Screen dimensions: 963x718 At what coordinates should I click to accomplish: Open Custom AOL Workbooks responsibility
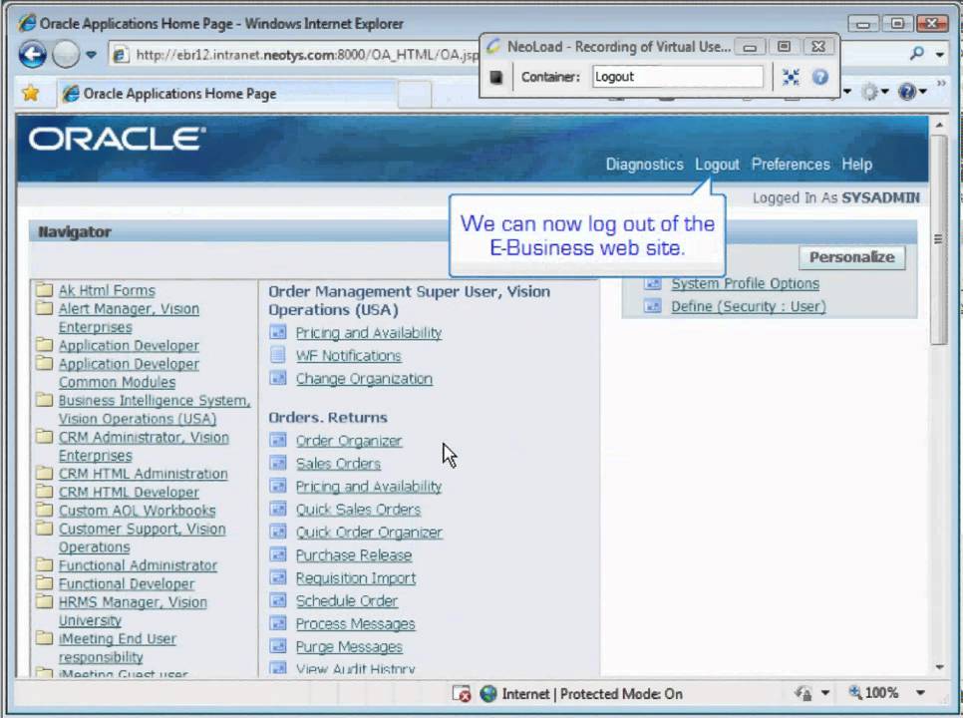click(x=137, y=511)
